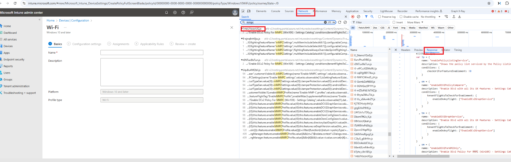Clear the network log

coord(359,17)
